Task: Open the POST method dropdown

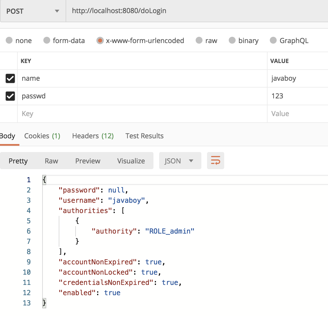Action: click(x=33, y=11)
